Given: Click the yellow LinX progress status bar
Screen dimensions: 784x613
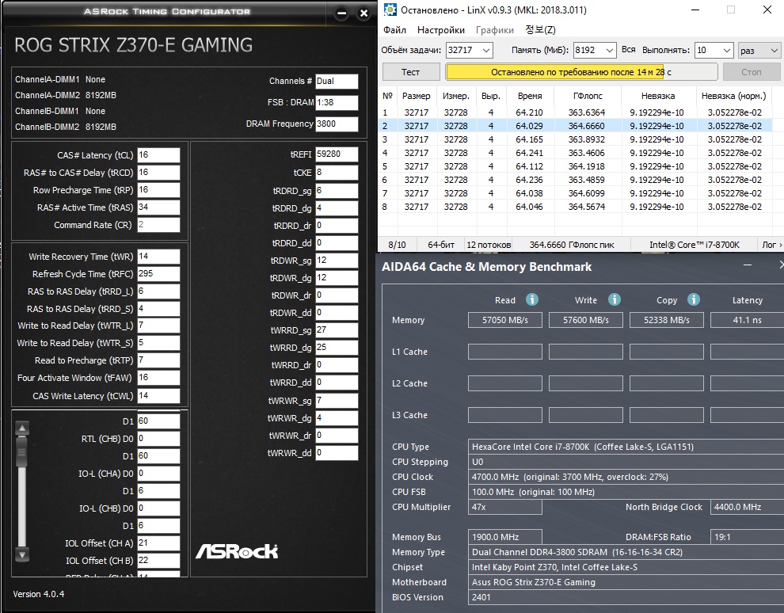Looking at the screenshot, I should [581, 72].
